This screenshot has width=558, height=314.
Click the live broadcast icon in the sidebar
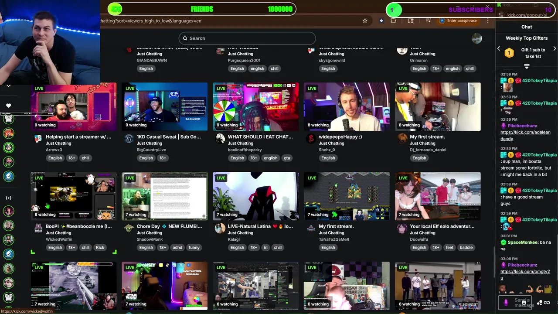point(8,198)
